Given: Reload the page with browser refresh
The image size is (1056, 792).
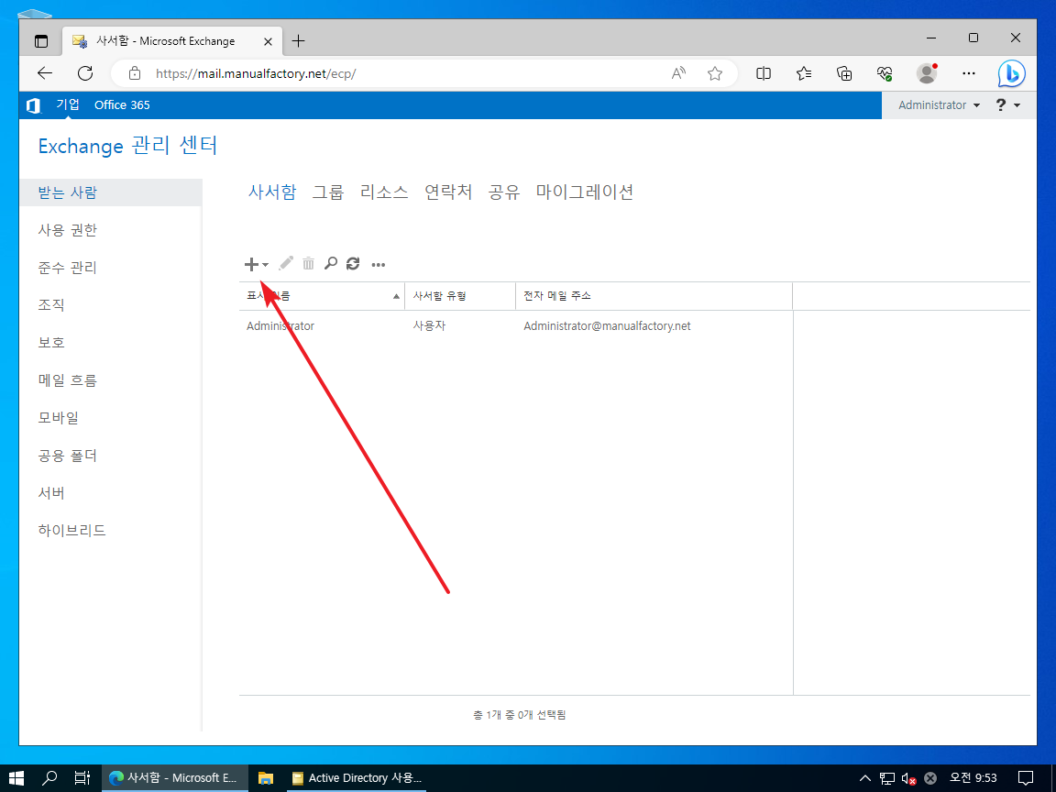Looking at the screenshot, I should tap(85, 73).
